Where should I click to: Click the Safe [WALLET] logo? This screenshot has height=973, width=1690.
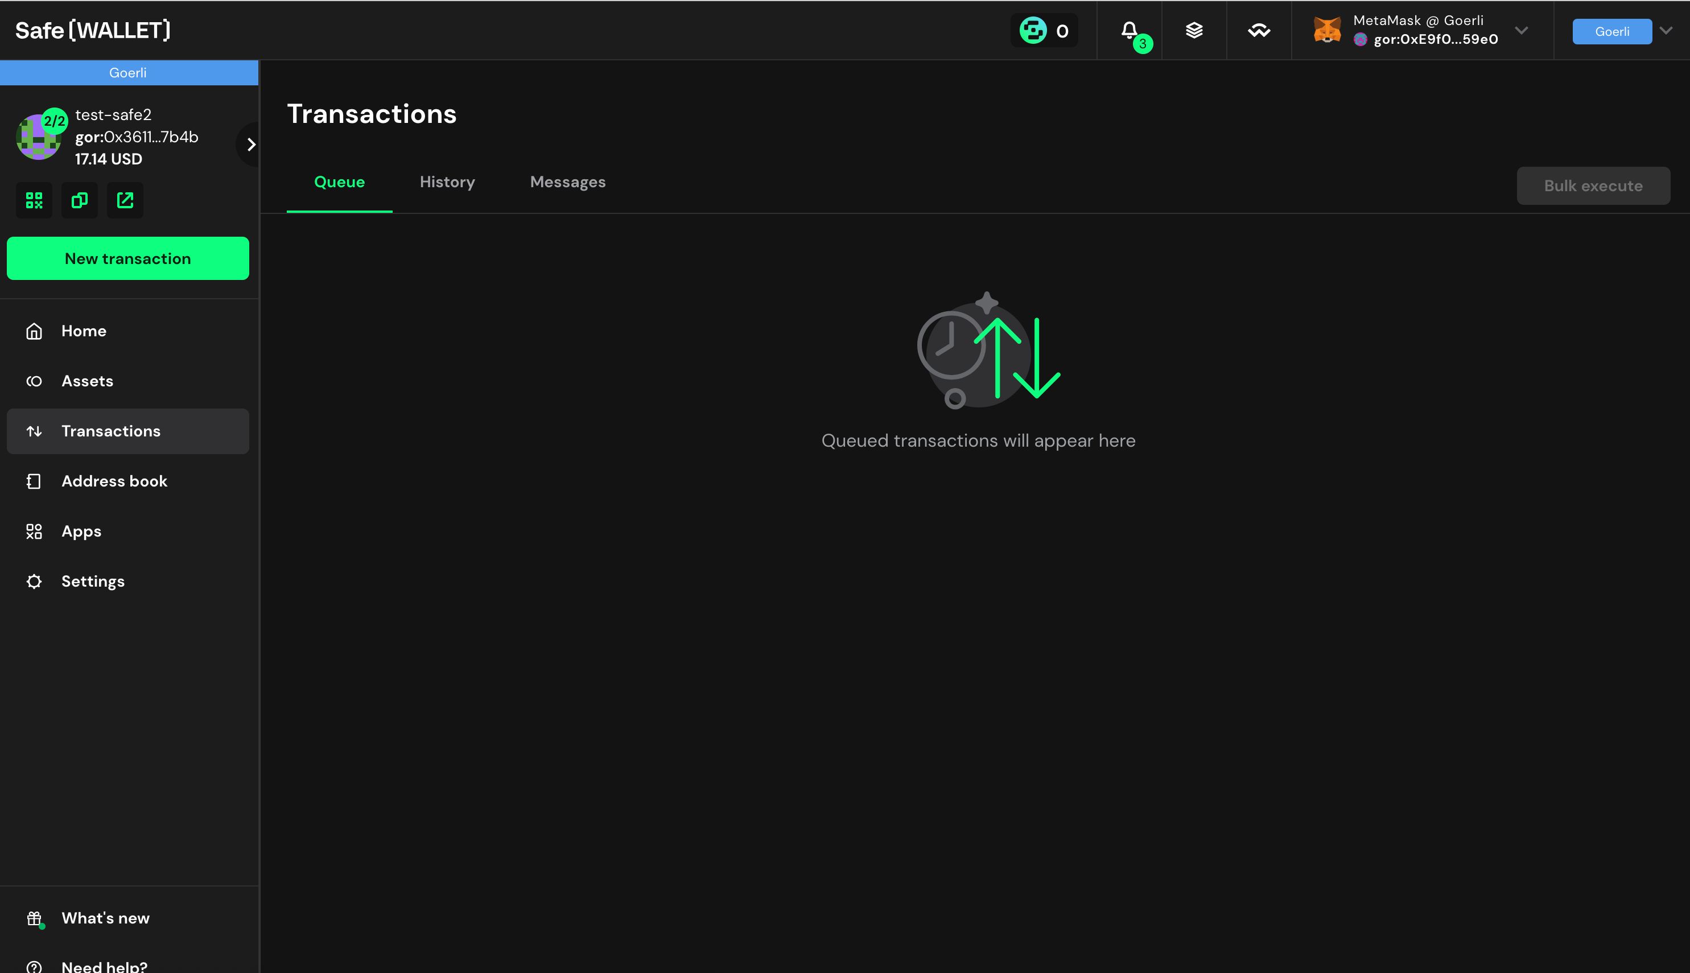[93, 30]
